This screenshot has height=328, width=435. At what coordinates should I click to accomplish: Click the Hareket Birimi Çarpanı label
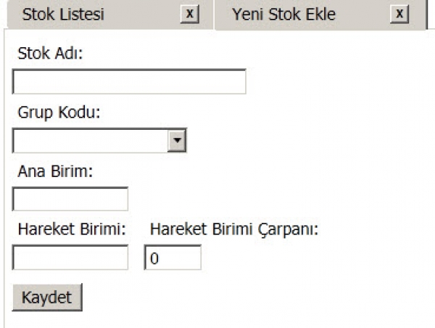[x=234, y=230]
